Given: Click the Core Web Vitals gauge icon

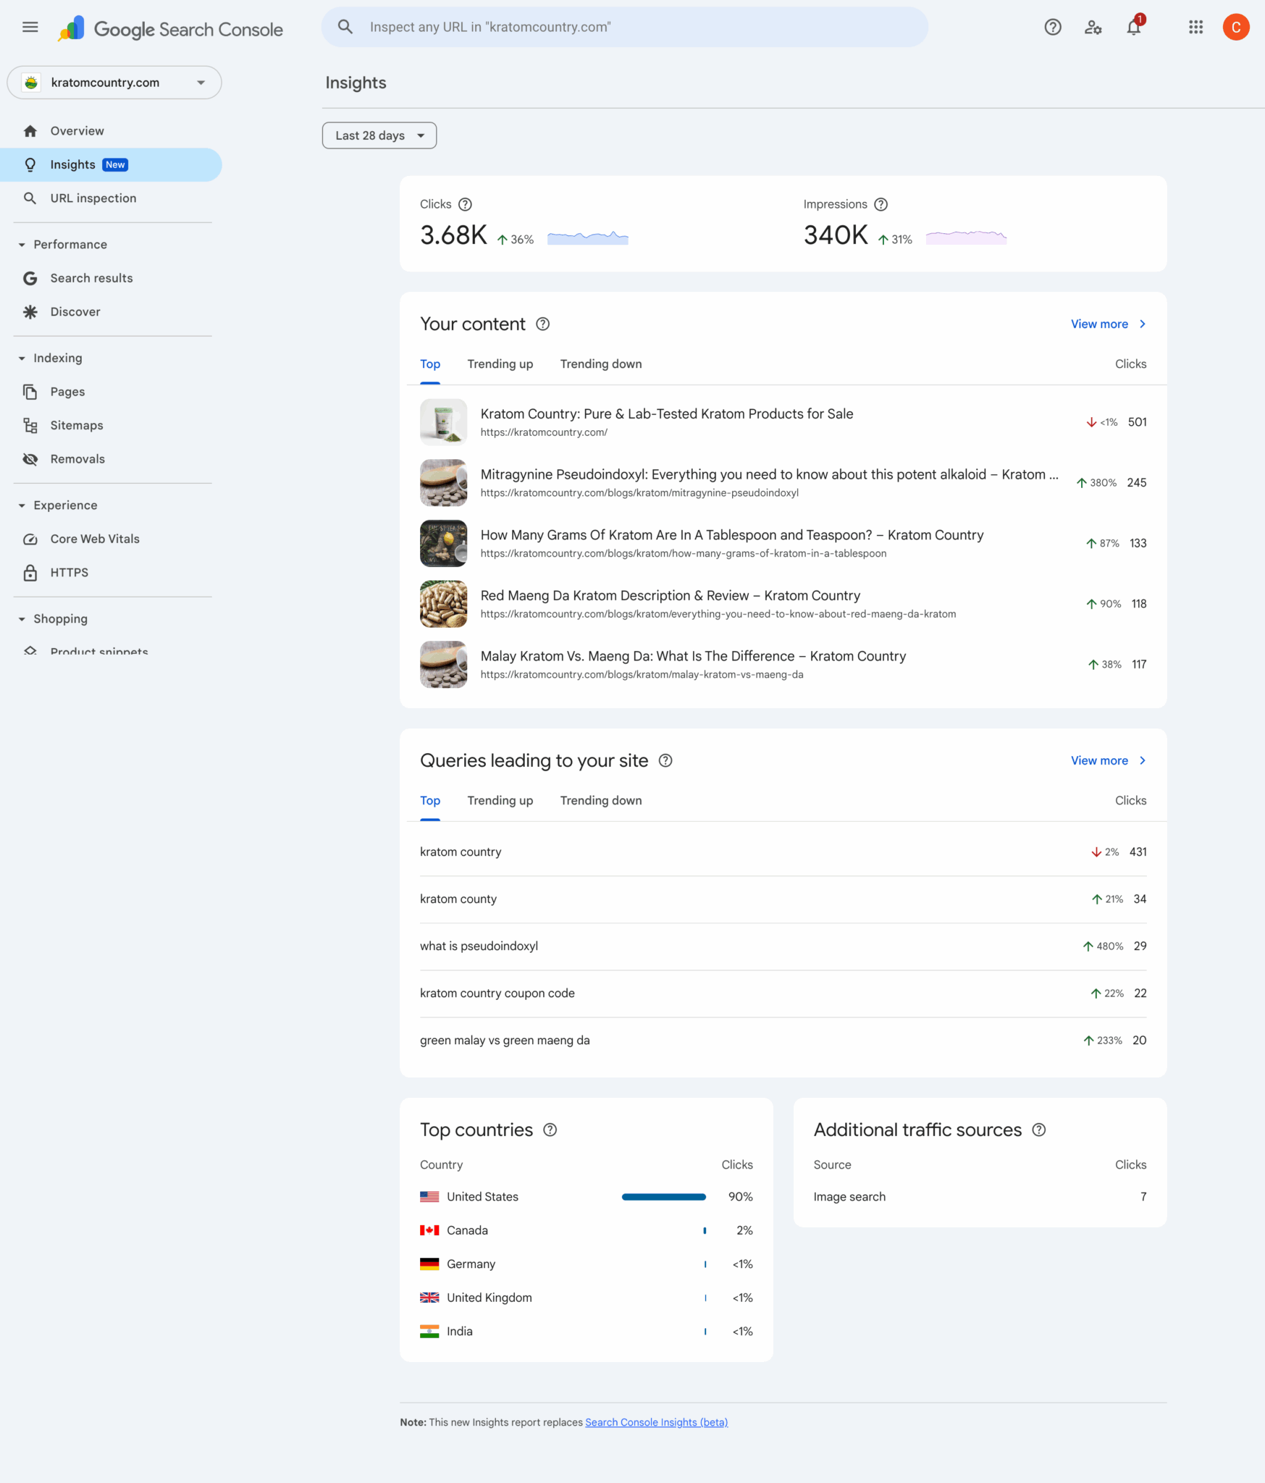Looking at the screenshot, I should [30, 539].
